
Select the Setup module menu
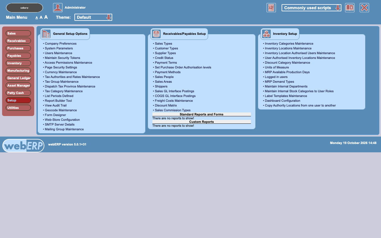click(18, 100)
